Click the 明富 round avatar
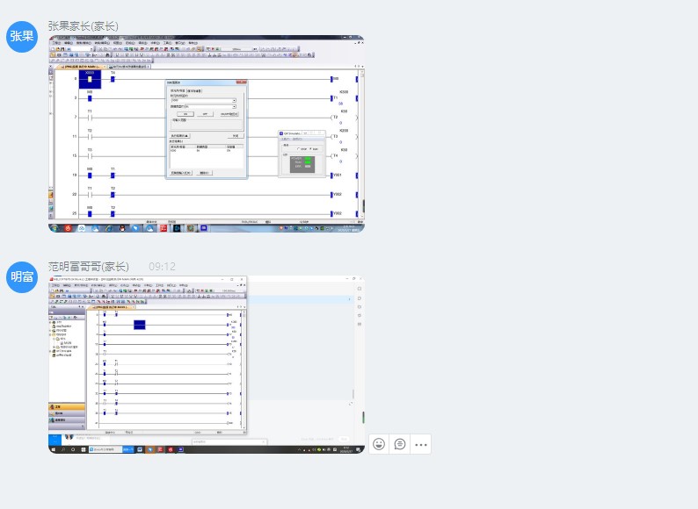The width and height of the screenshot is (698, 509). [x=22, y=277]
